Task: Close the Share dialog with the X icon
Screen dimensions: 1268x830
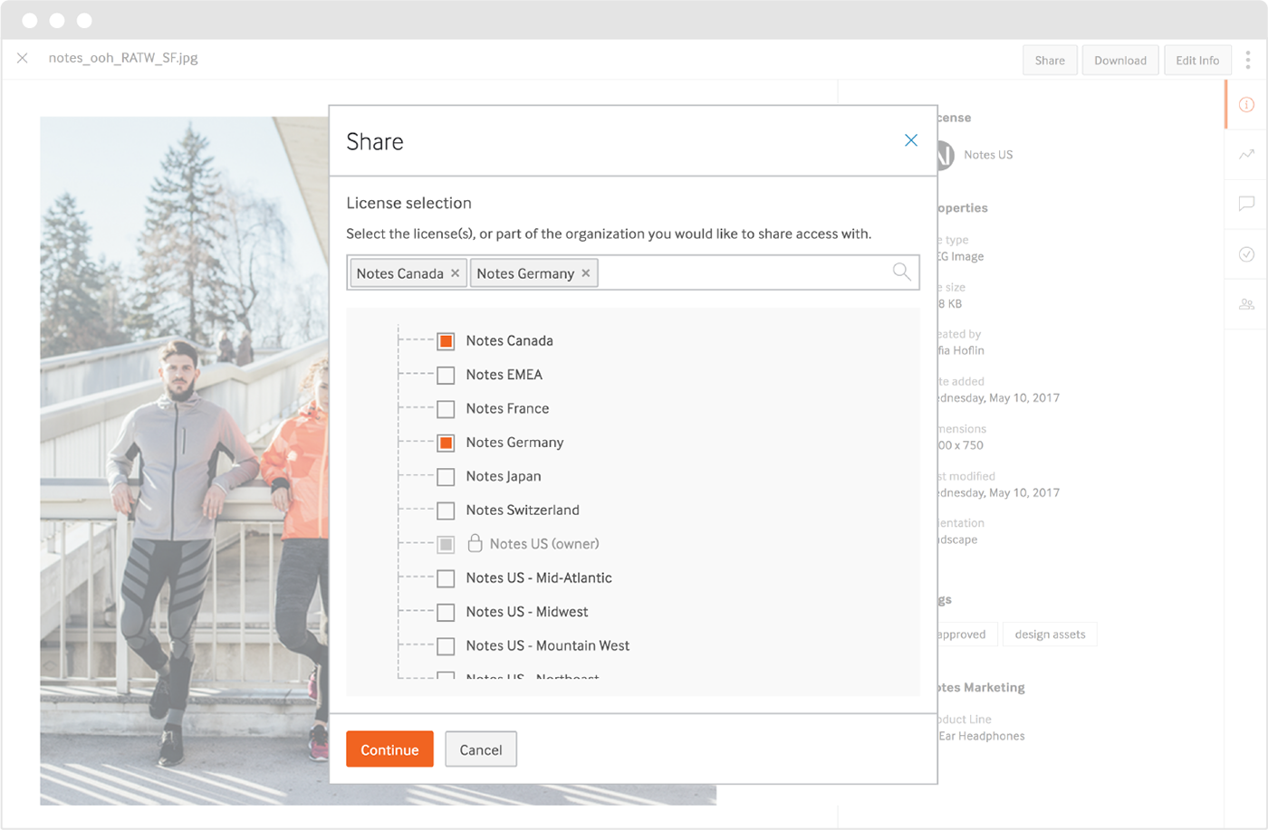Action: pos(911,140)
